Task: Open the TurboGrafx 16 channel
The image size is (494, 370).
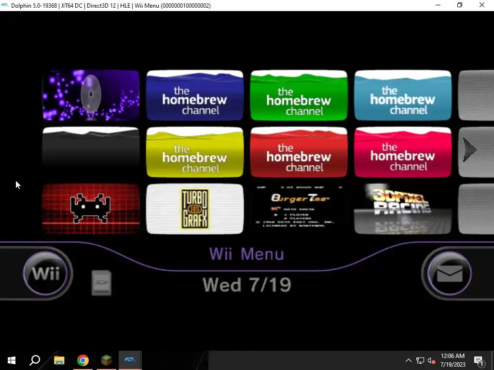Action: (195, 209)
